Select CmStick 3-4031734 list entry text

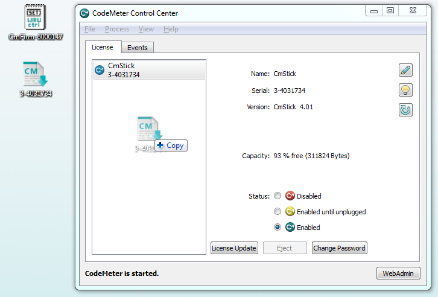click(x=124, y=70)
